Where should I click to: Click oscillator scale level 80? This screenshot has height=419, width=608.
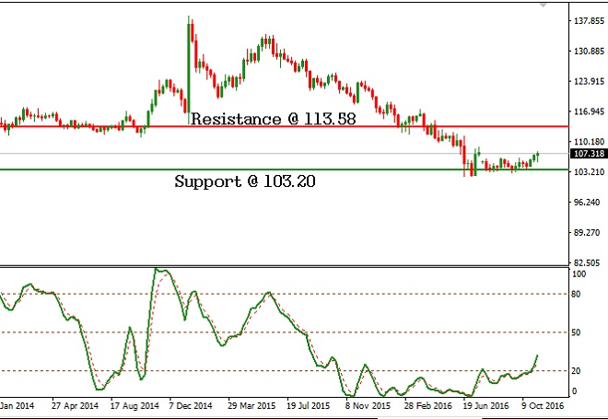pyautogui.click(x=576, y=294)
